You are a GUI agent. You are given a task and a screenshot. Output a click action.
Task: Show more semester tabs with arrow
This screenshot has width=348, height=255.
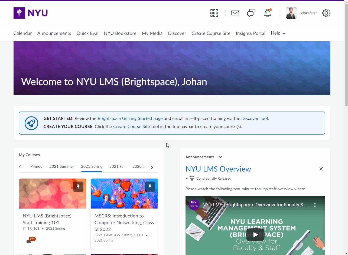click(152, 167)
